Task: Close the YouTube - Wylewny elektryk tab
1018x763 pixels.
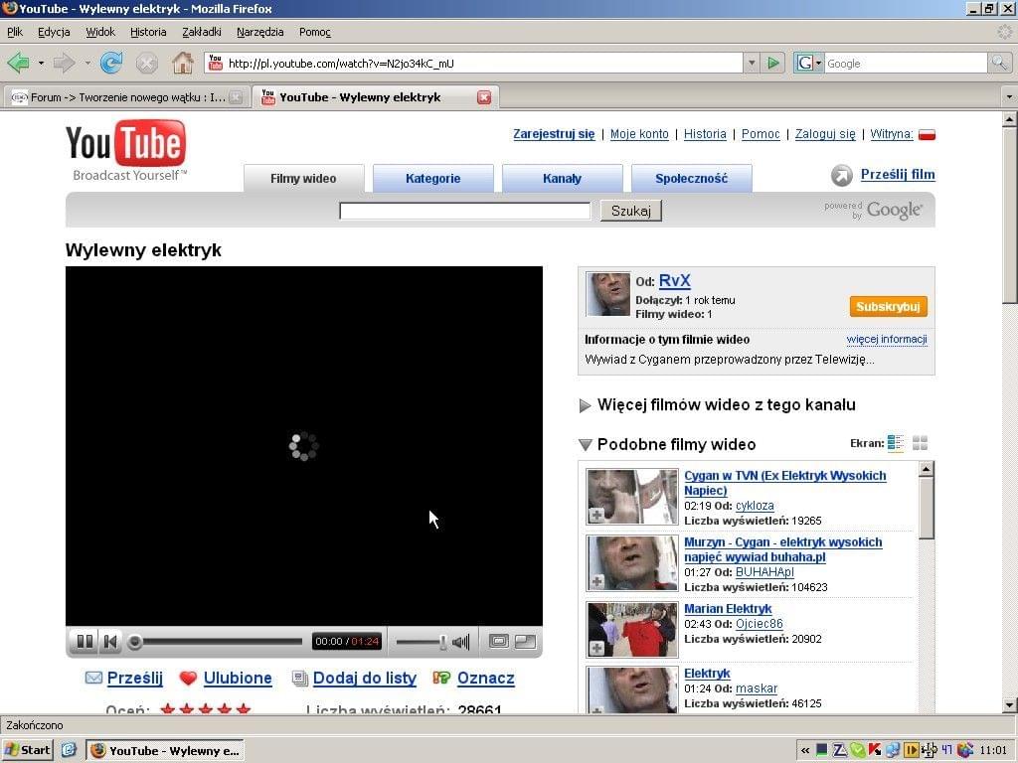Action: pyautogui.click(x=484, y=97)
